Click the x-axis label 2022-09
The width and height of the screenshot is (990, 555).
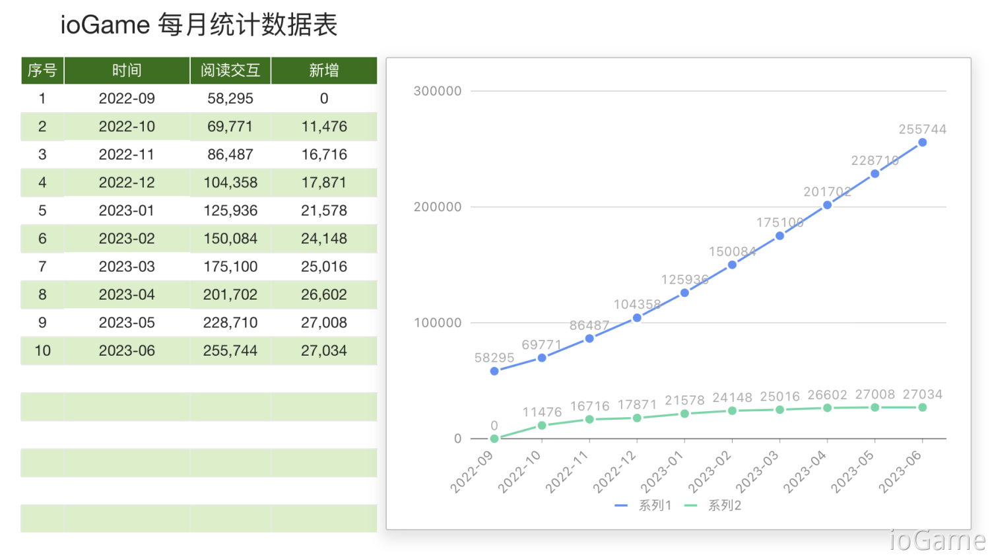tap(472, 472)
